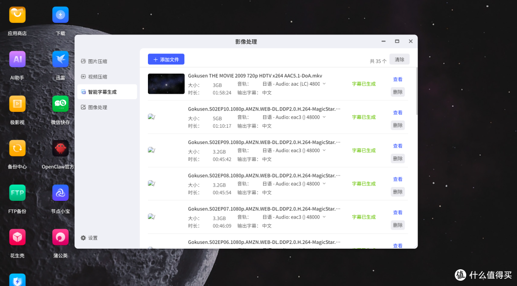This screenshot has height=286, width=517.
Task: Launch the OpenClaw官方 desktop app
Action: [60, 148]
